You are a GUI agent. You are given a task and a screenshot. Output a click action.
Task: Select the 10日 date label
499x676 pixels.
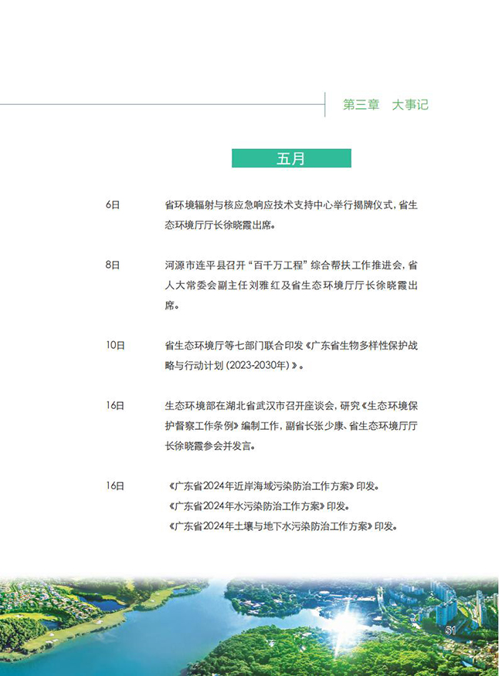click(115, 345)
